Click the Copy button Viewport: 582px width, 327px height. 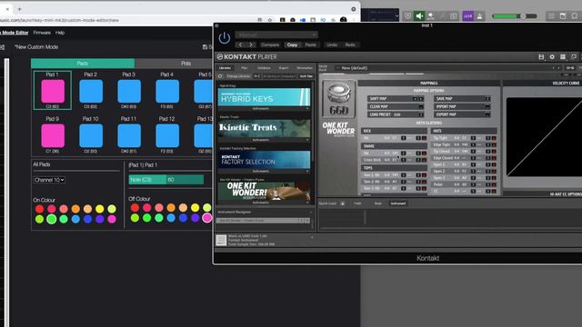pos(292,45)
